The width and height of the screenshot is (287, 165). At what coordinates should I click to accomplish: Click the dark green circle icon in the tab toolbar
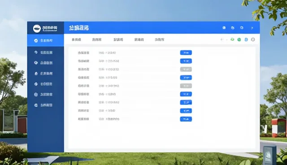point(239,39)
